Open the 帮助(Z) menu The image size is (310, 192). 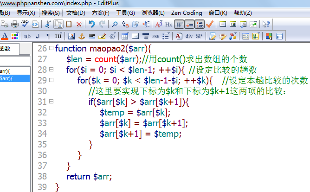[243, 13]
